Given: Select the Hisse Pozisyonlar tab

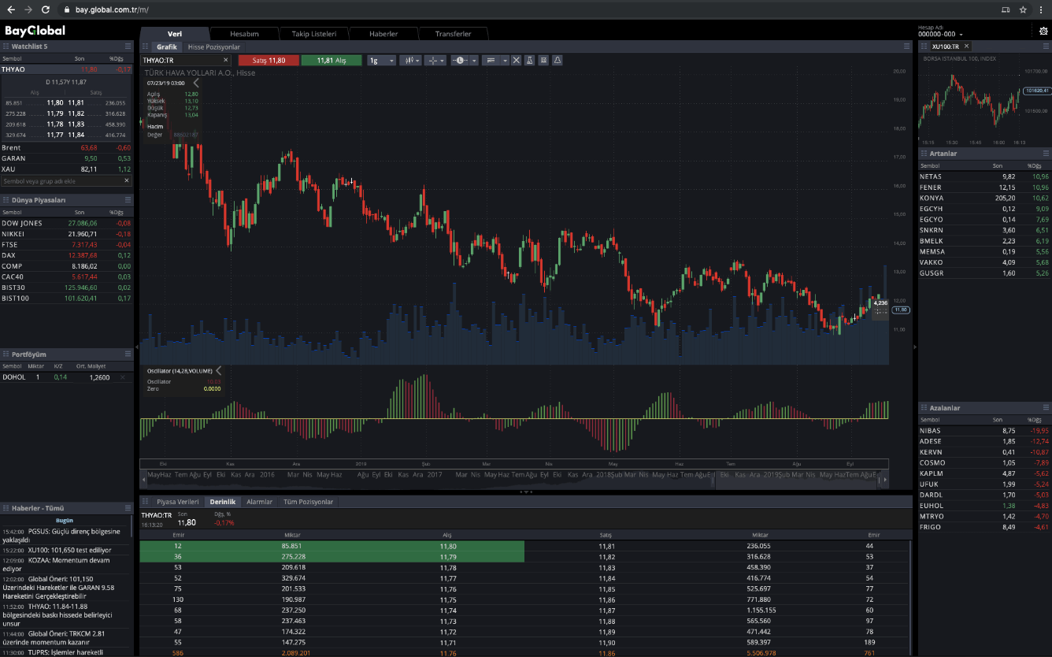Looking at the screenshot, I should point(213,47).
